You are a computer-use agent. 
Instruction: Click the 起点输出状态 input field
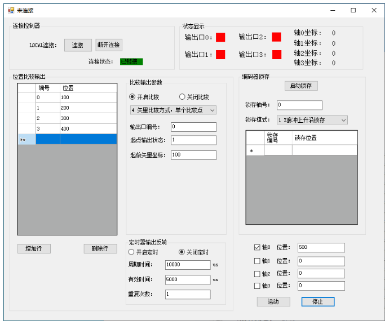tap(193, 140)
